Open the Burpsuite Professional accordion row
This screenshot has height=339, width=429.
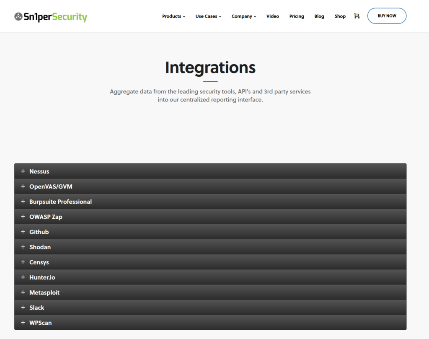210,202
